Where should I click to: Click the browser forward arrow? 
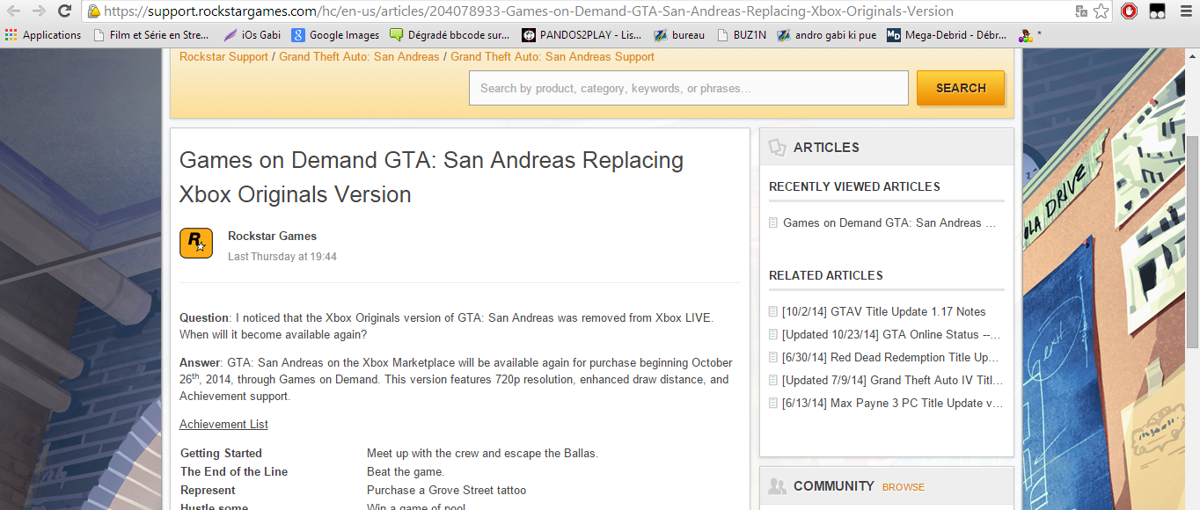coord(39,11)
